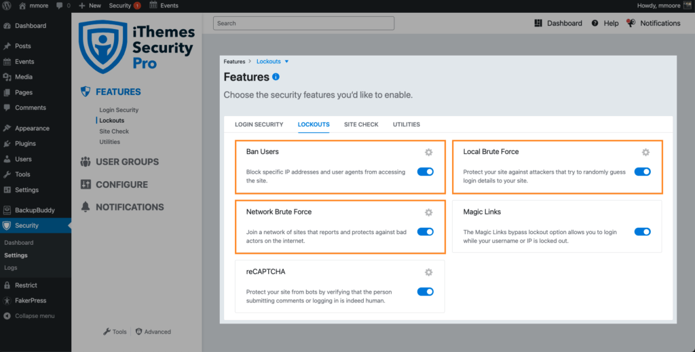The width and height of the screenshot is (695, 352).
Task: Open Ban Users settings gear
Action: pos(429,153)
